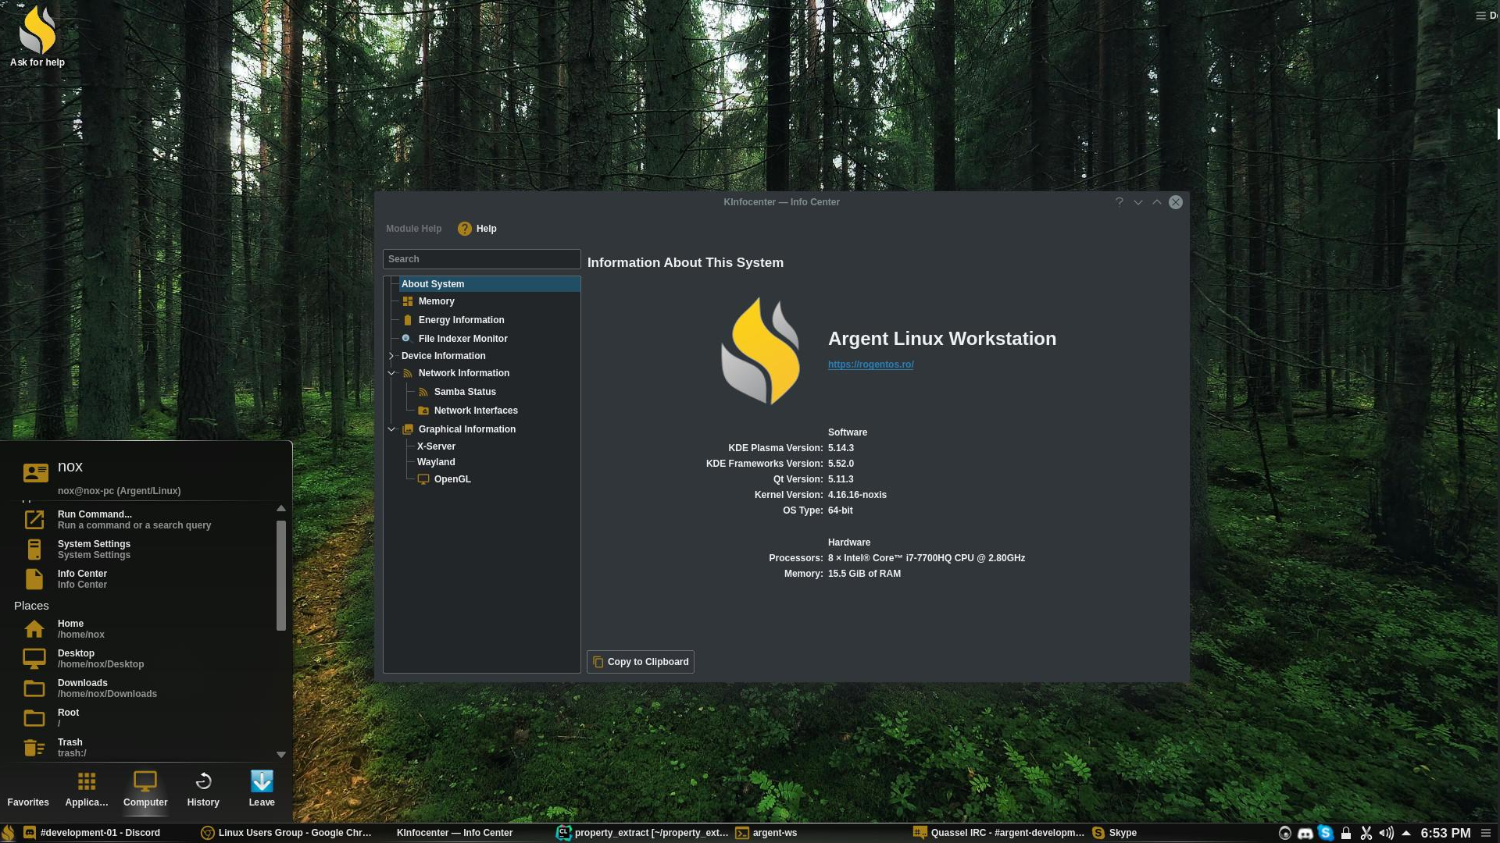Open the Home place icon

point(34,629)
